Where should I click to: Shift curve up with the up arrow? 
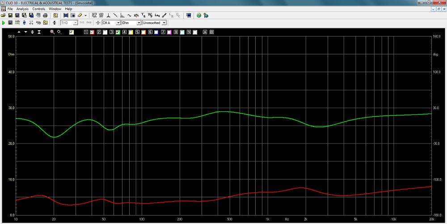pos(19,32)
